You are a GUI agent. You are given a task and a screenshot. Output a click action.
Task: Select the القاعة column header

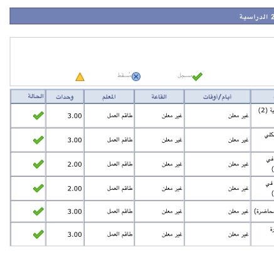(159, 96)
